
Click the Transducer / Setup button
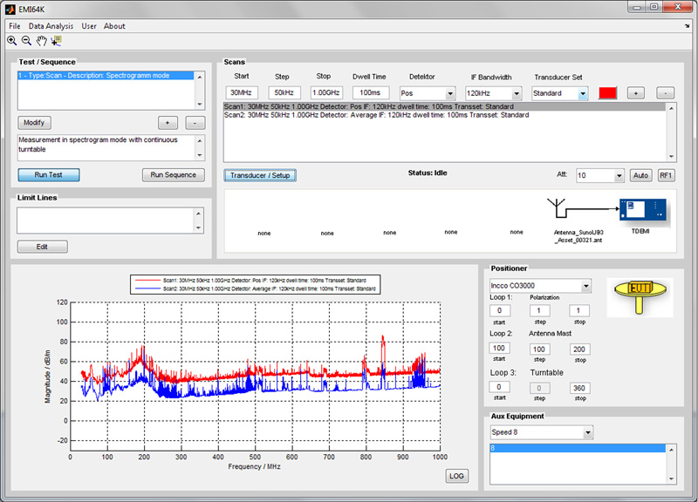pyautogui.click(x=260, y=175)
